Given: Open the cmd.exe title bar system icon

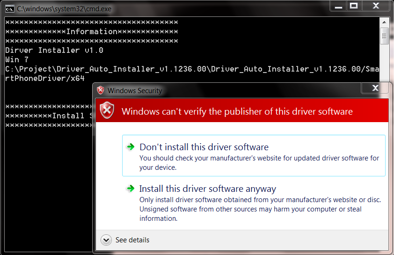Looking at the screenshot, I should (x=9, y=8).
